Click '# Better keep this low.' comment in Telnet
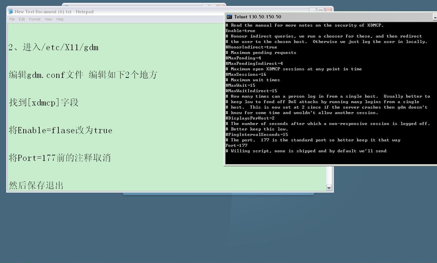This screenshot has height=263, width=437. click(x=257, y=129)
